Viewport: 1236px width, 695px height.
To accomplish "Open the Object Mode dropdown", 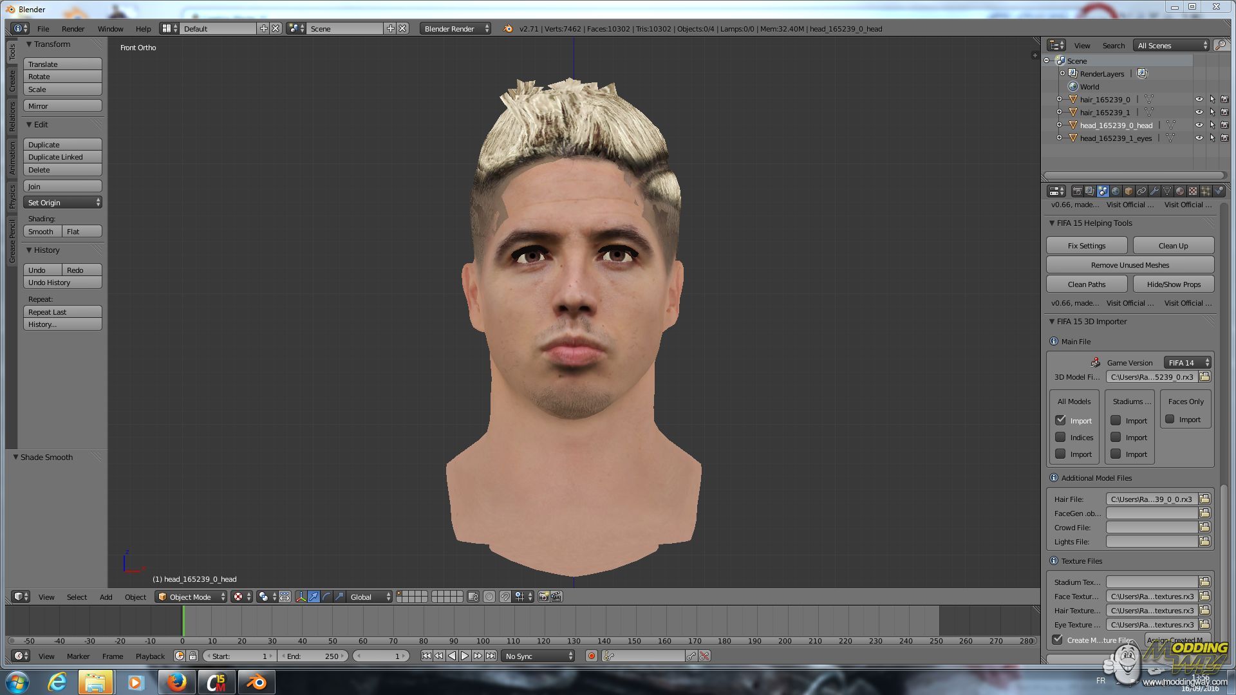I will [x=191, y=597].
